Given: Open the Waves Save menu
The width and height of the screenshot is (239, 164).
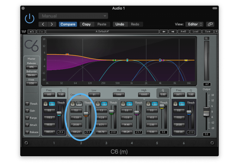Looking at the screenshot, I should coord(208,32).
